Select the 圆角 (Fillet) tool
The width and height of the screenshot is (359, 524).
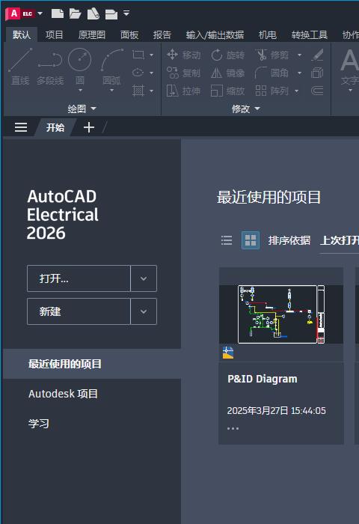271,73
